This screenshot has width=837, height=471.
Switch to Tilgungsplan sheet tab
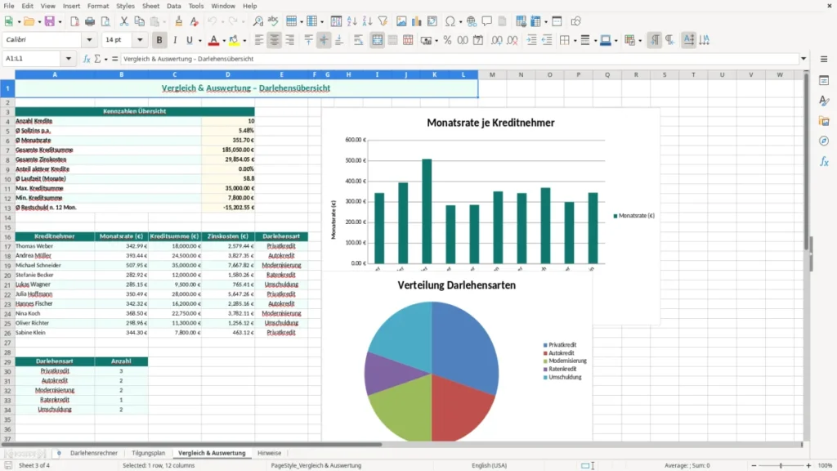(149, 453)
